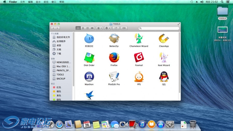The width and height of the screenshot is (233, 131).
Task: Open Notes icon in the Dock
Action: tap(96, 124)
